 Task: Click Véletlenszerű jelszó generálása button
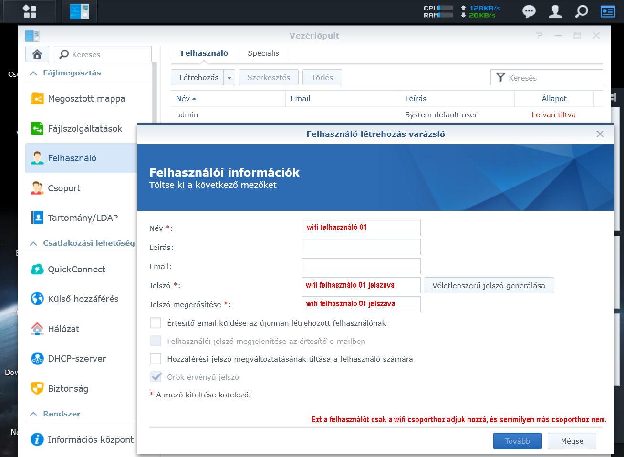(489, 285)
